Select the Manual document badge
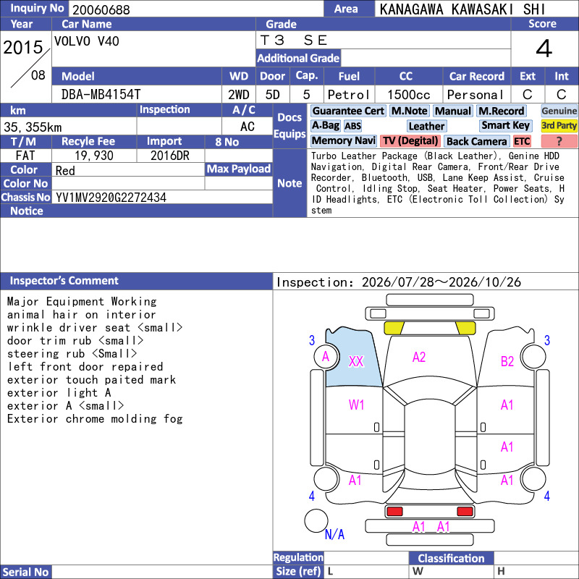The height and width of the screenshot is (579, 579). point(453,111)
